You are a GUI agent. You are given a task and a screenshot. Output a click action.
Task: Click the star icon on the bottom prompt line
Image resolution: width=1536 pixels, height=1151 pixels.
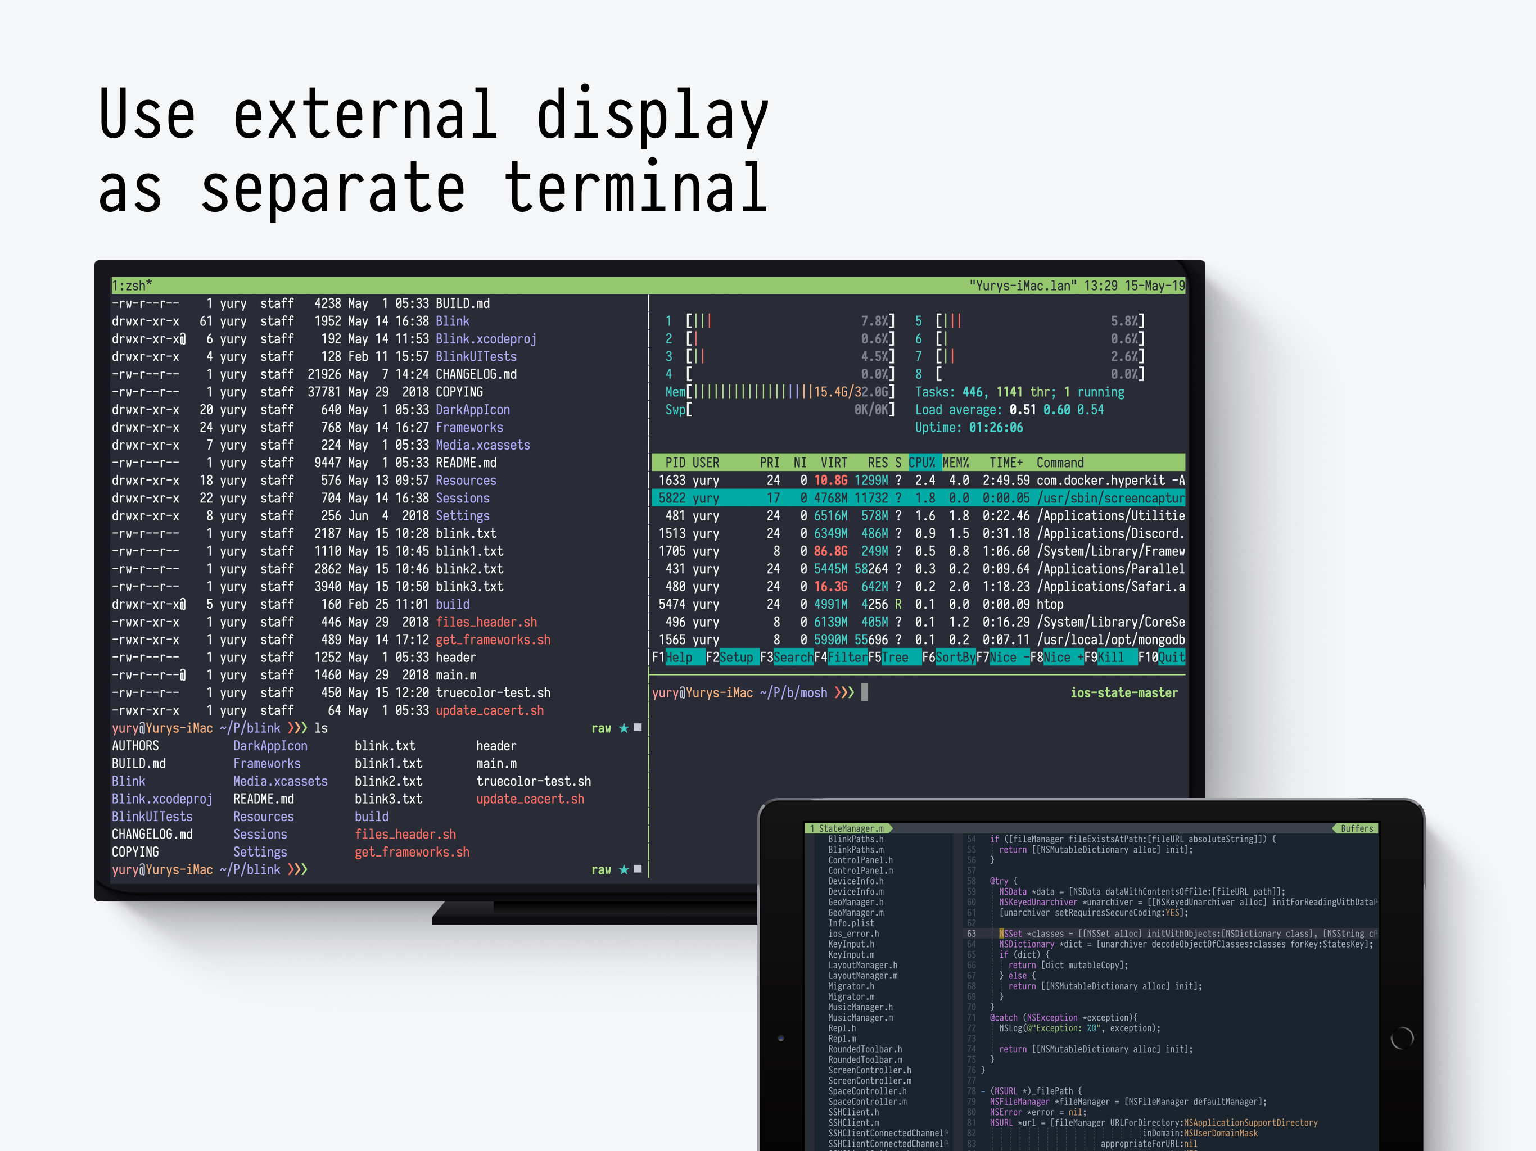[x=623, y=869]
